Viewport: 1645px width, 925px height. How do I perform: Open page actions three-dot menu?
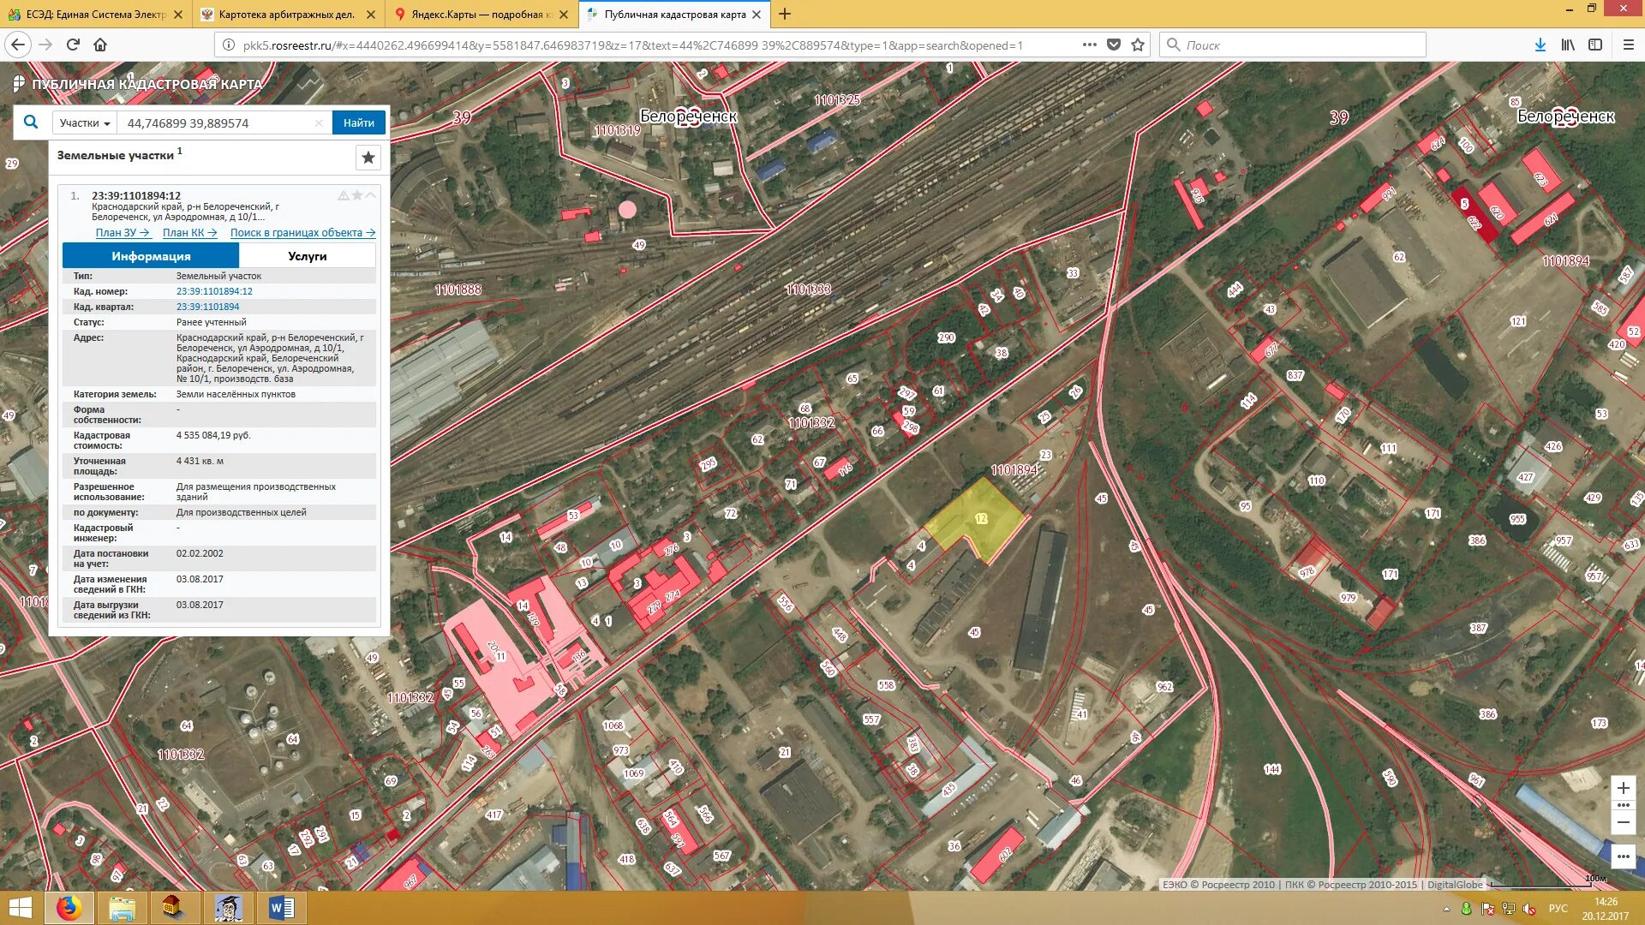pyautogui.click(x=1089, y=45)
